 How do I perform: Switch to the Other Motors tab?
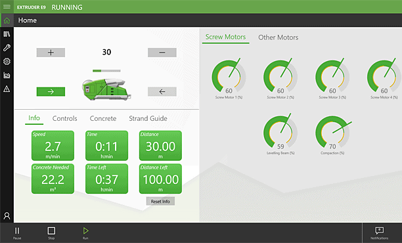278,37
